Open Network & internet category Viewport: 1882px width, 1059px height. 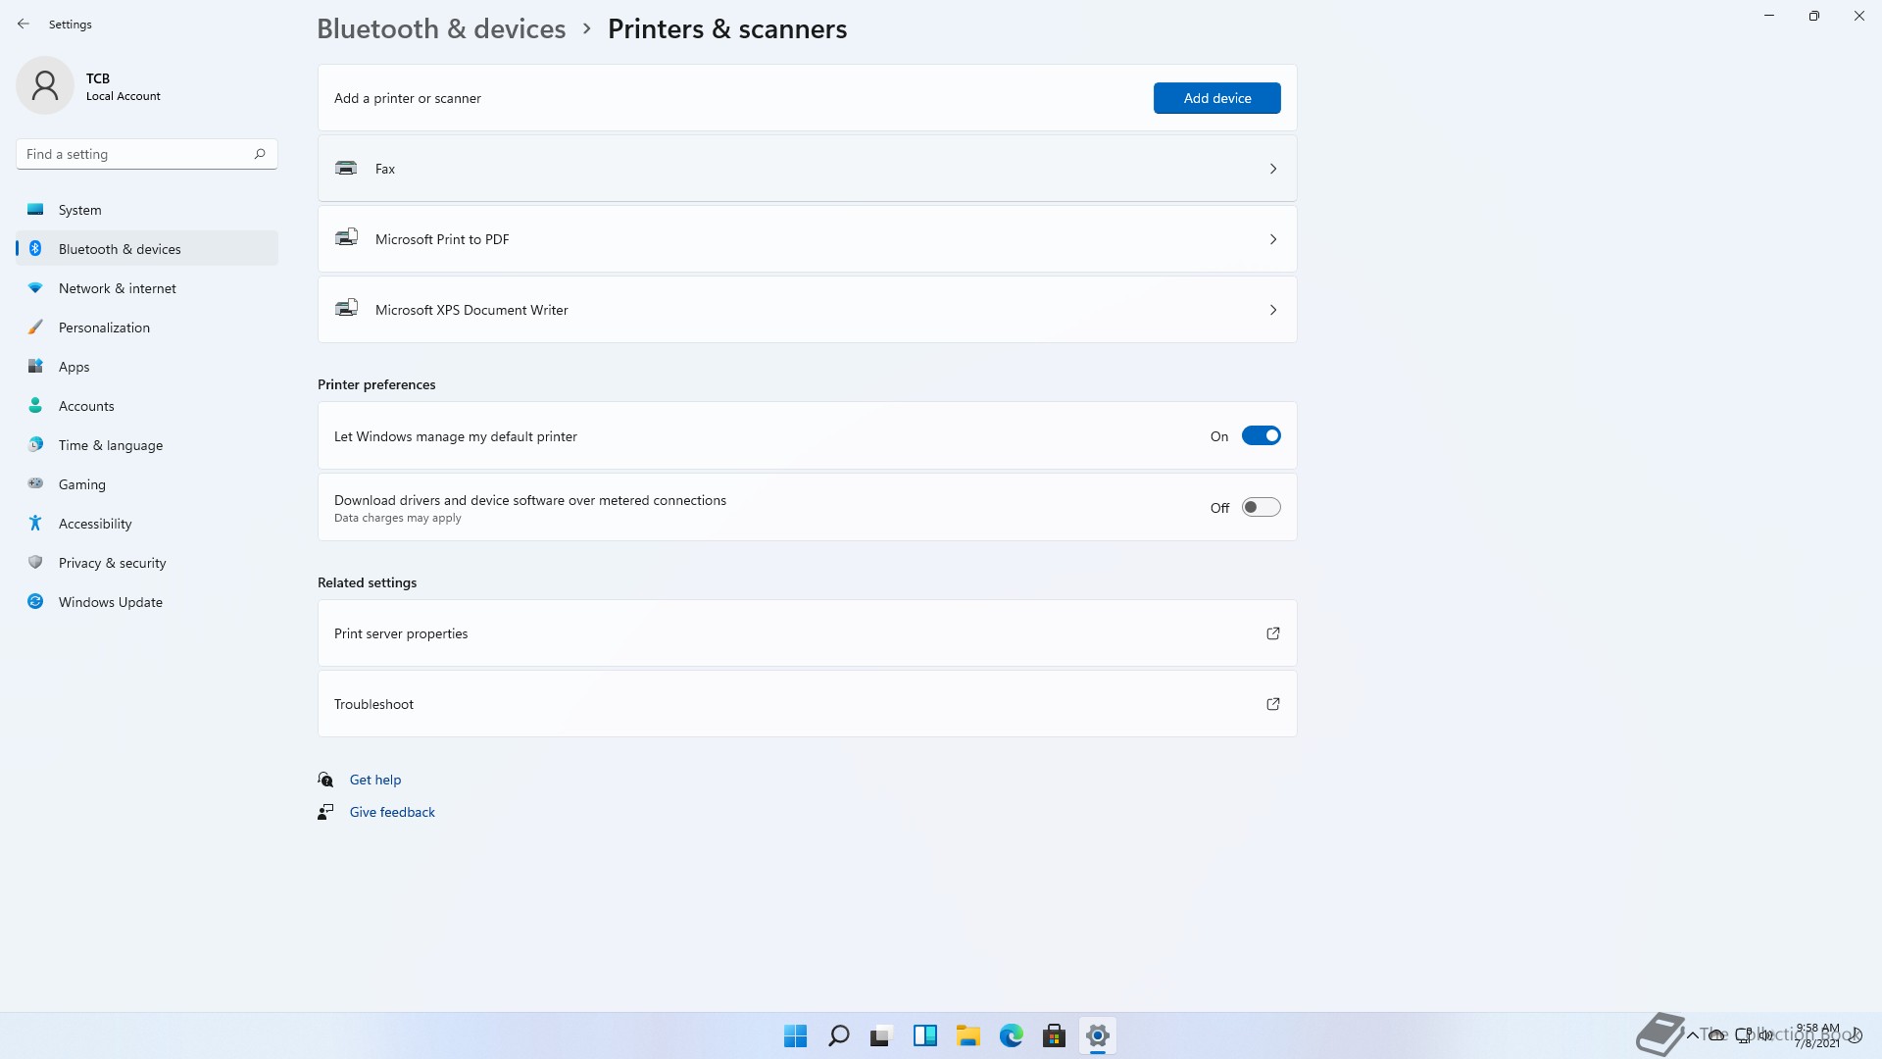[x=147, y=288]
